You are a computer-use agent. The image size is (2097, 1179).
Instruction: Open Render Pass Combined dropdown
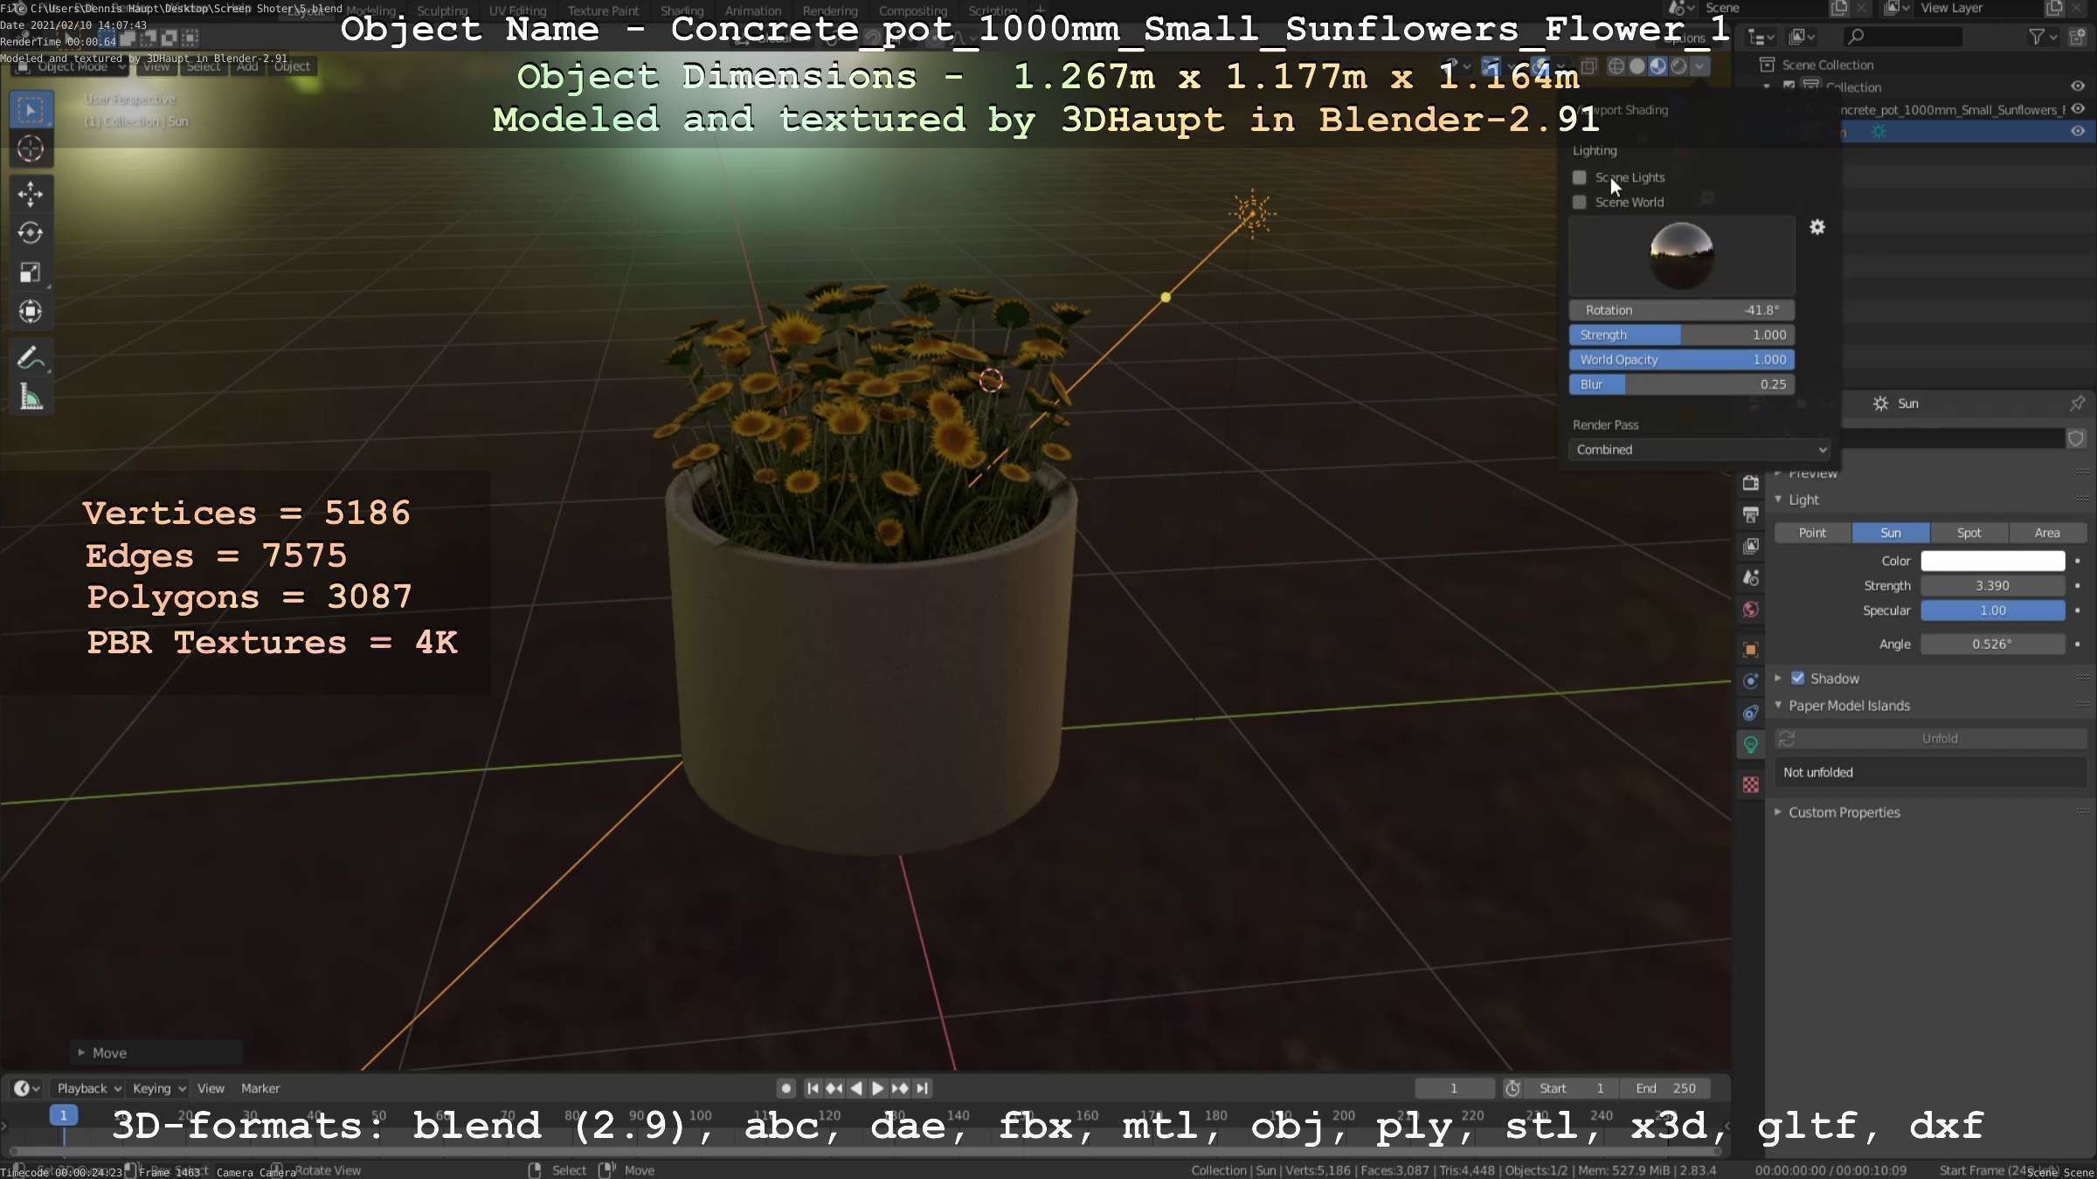tap(1699, 450)
